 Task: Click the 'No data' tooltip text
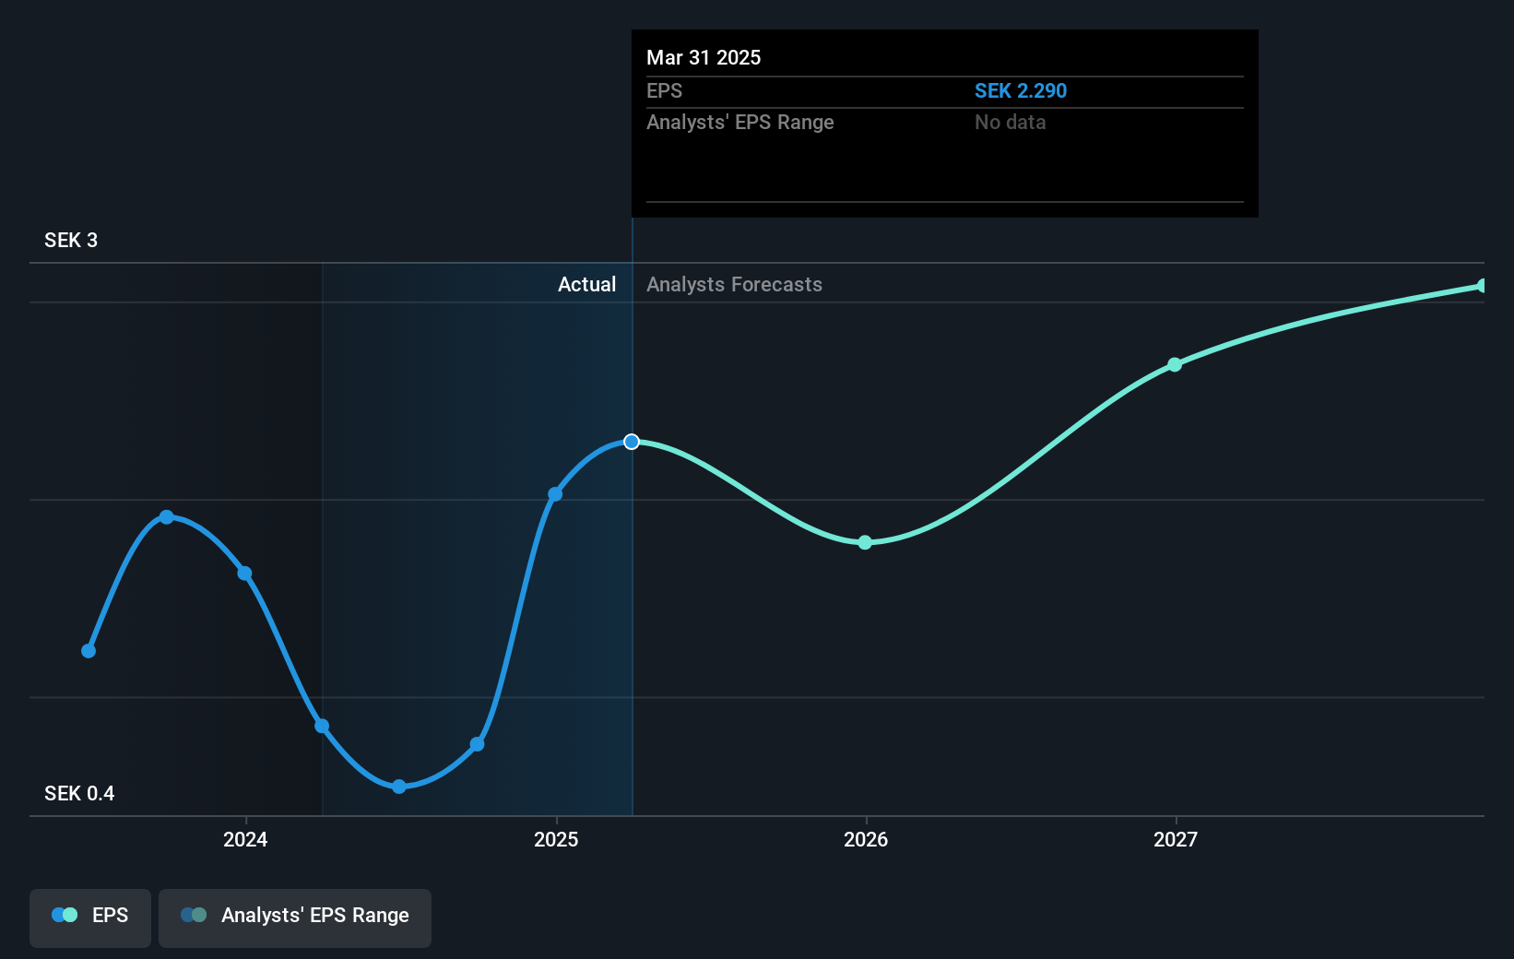pyautogui.click(x=1011, y=123)
